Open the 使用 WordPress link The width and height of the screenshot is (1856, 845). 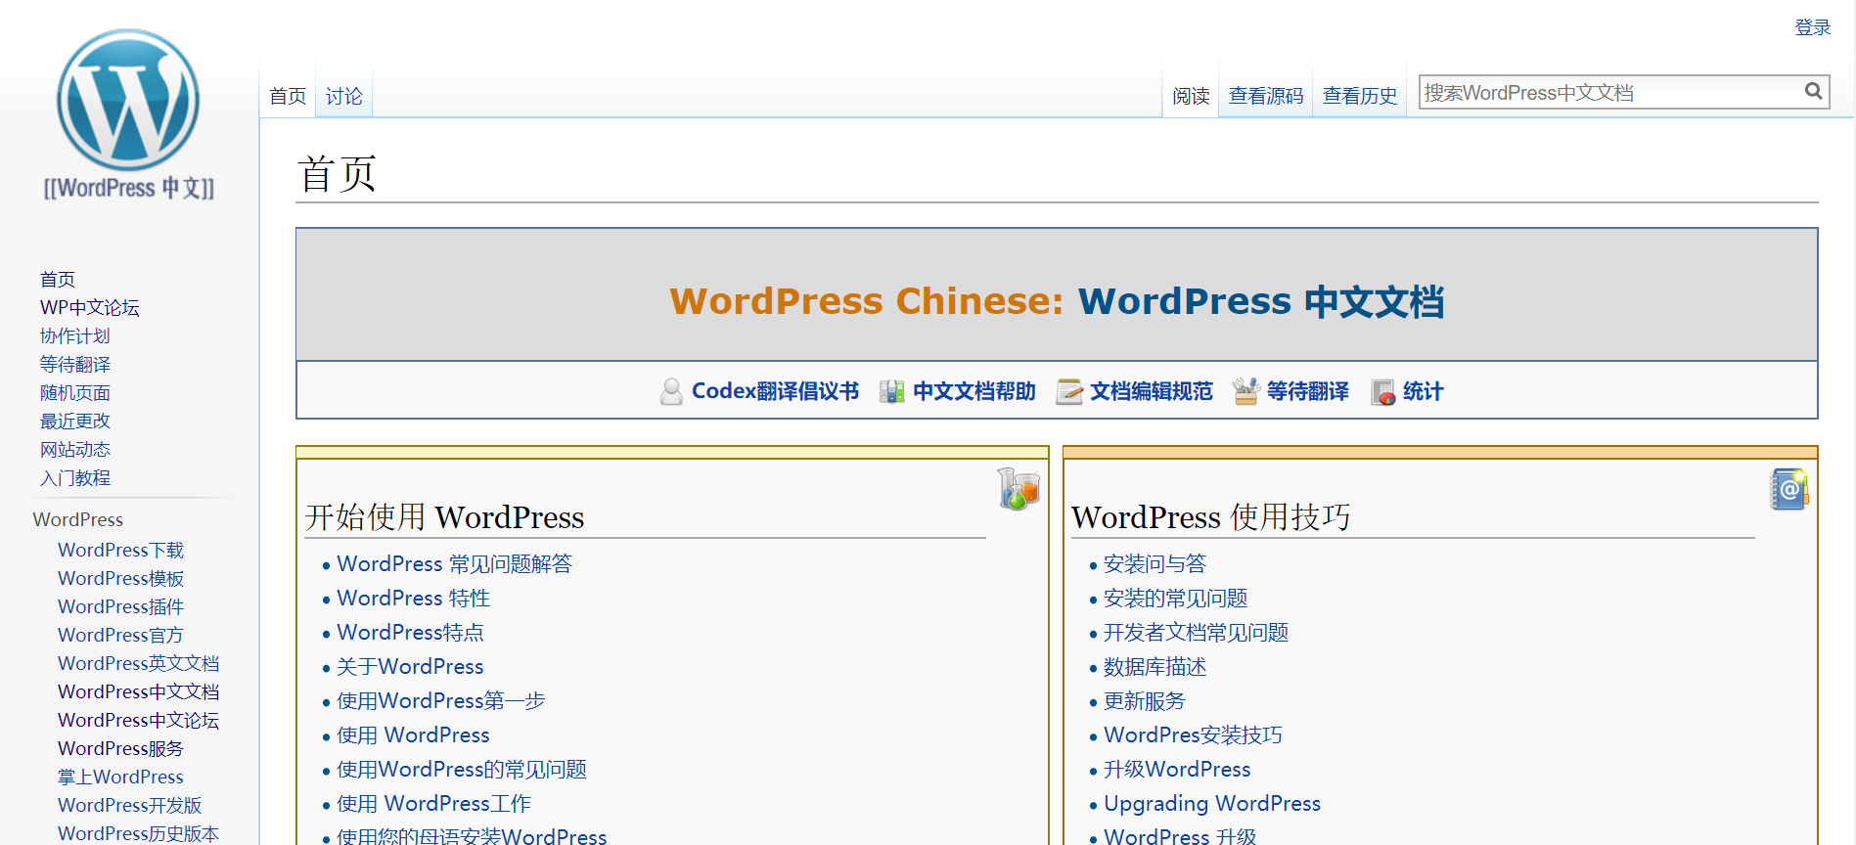414,735
